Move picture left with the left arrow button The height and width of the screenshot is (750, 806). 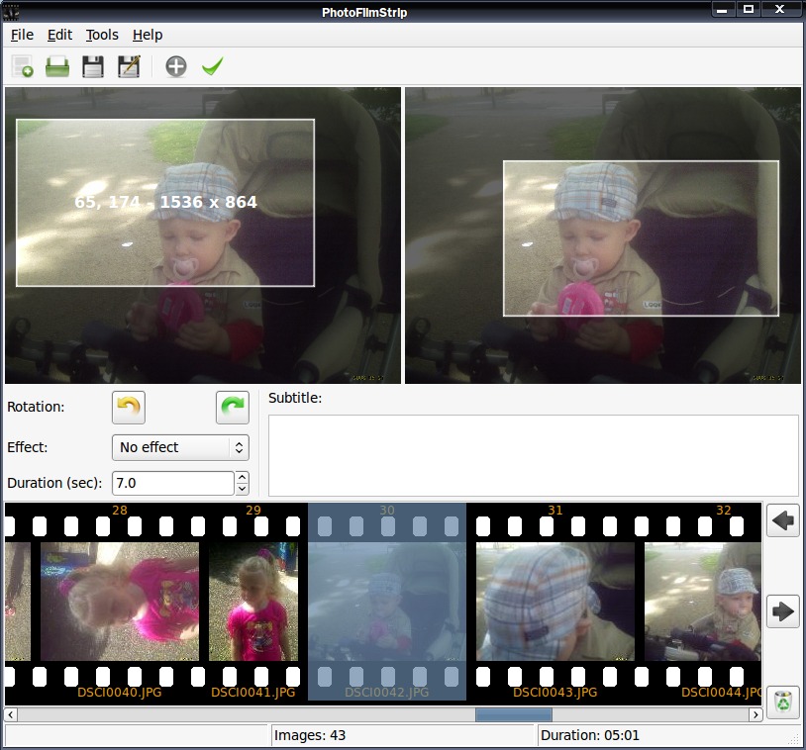pos(783,520)
